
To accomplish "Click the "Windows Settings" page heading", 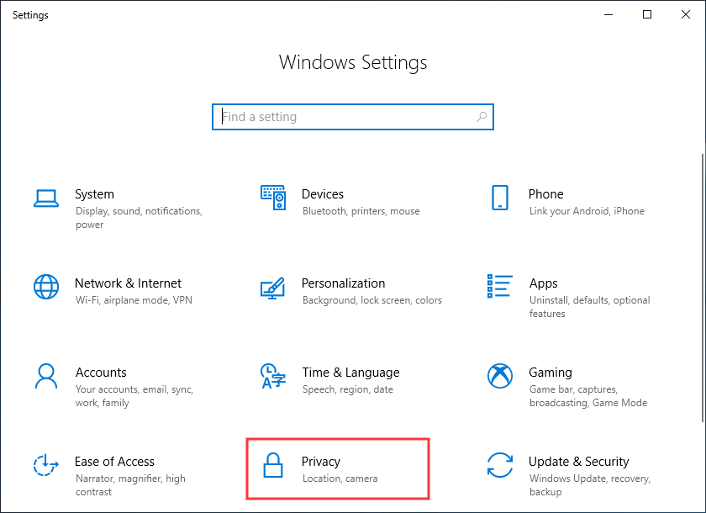I will (x=353, y=62).
